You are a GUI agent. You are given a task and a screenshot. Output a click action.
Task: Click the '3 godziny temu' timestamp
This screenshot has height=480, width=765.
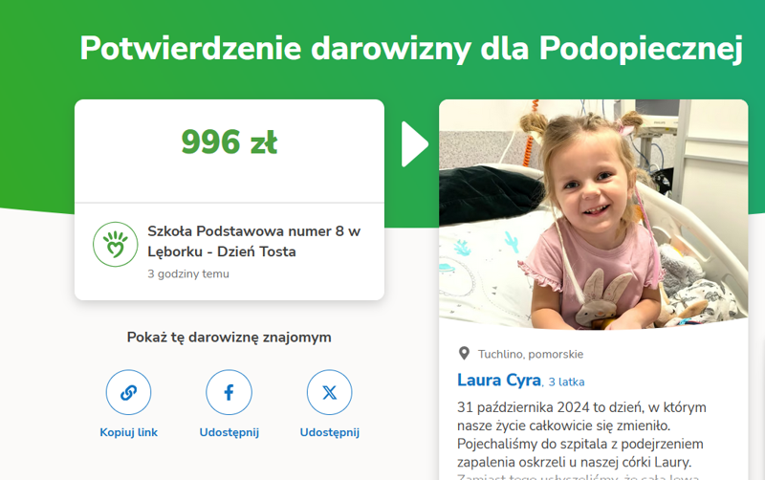click(188, 274)
